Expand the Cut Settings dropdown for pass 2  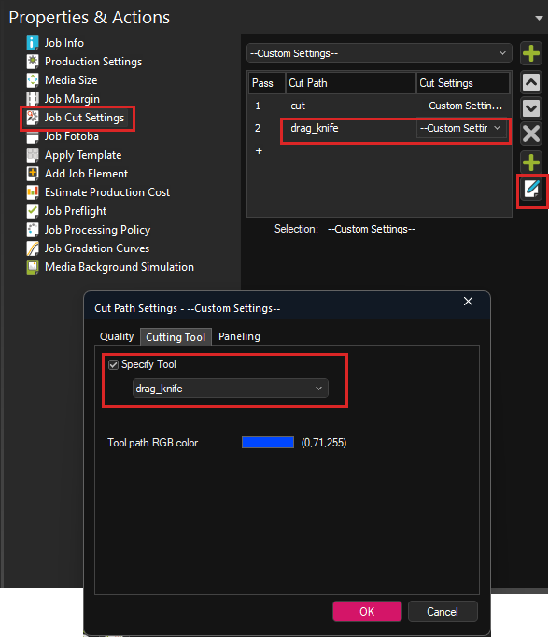[x=462, y=128]
